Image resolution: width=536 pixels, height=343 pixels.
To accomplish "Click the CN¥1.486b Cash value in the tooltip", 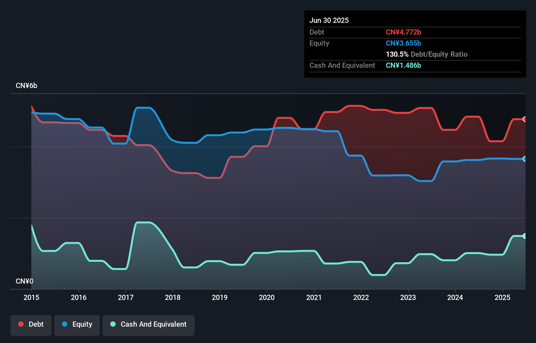I will (403, 66).
